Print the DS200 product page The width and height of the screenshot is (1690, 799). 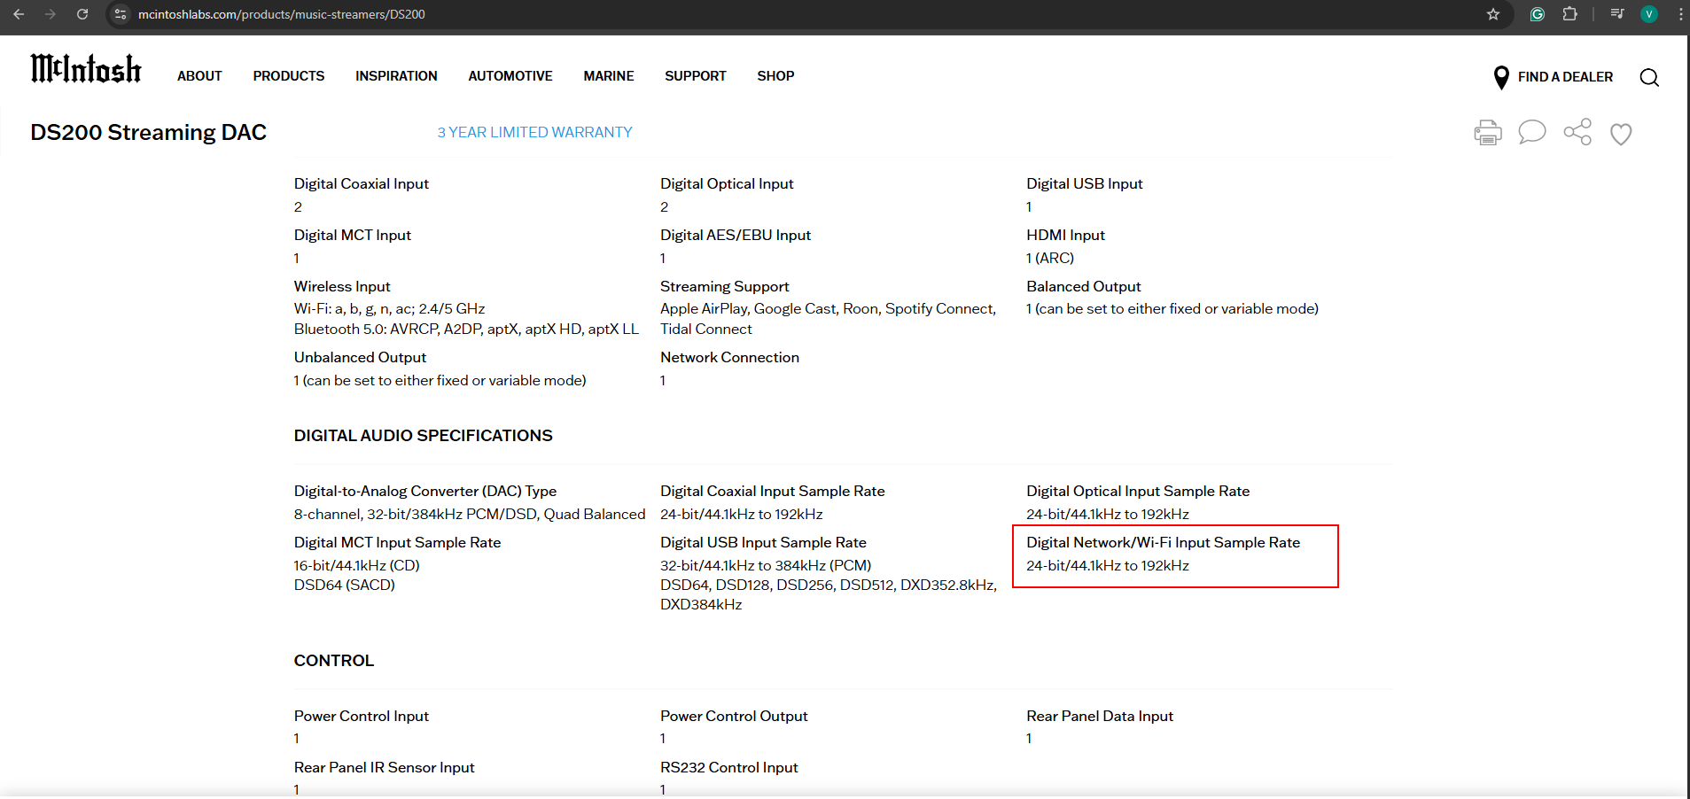(x=1488, y=133)
